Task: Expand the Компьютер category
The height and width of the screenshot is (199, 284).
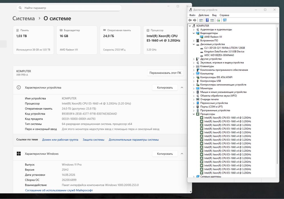Action: tap(194, 74)
